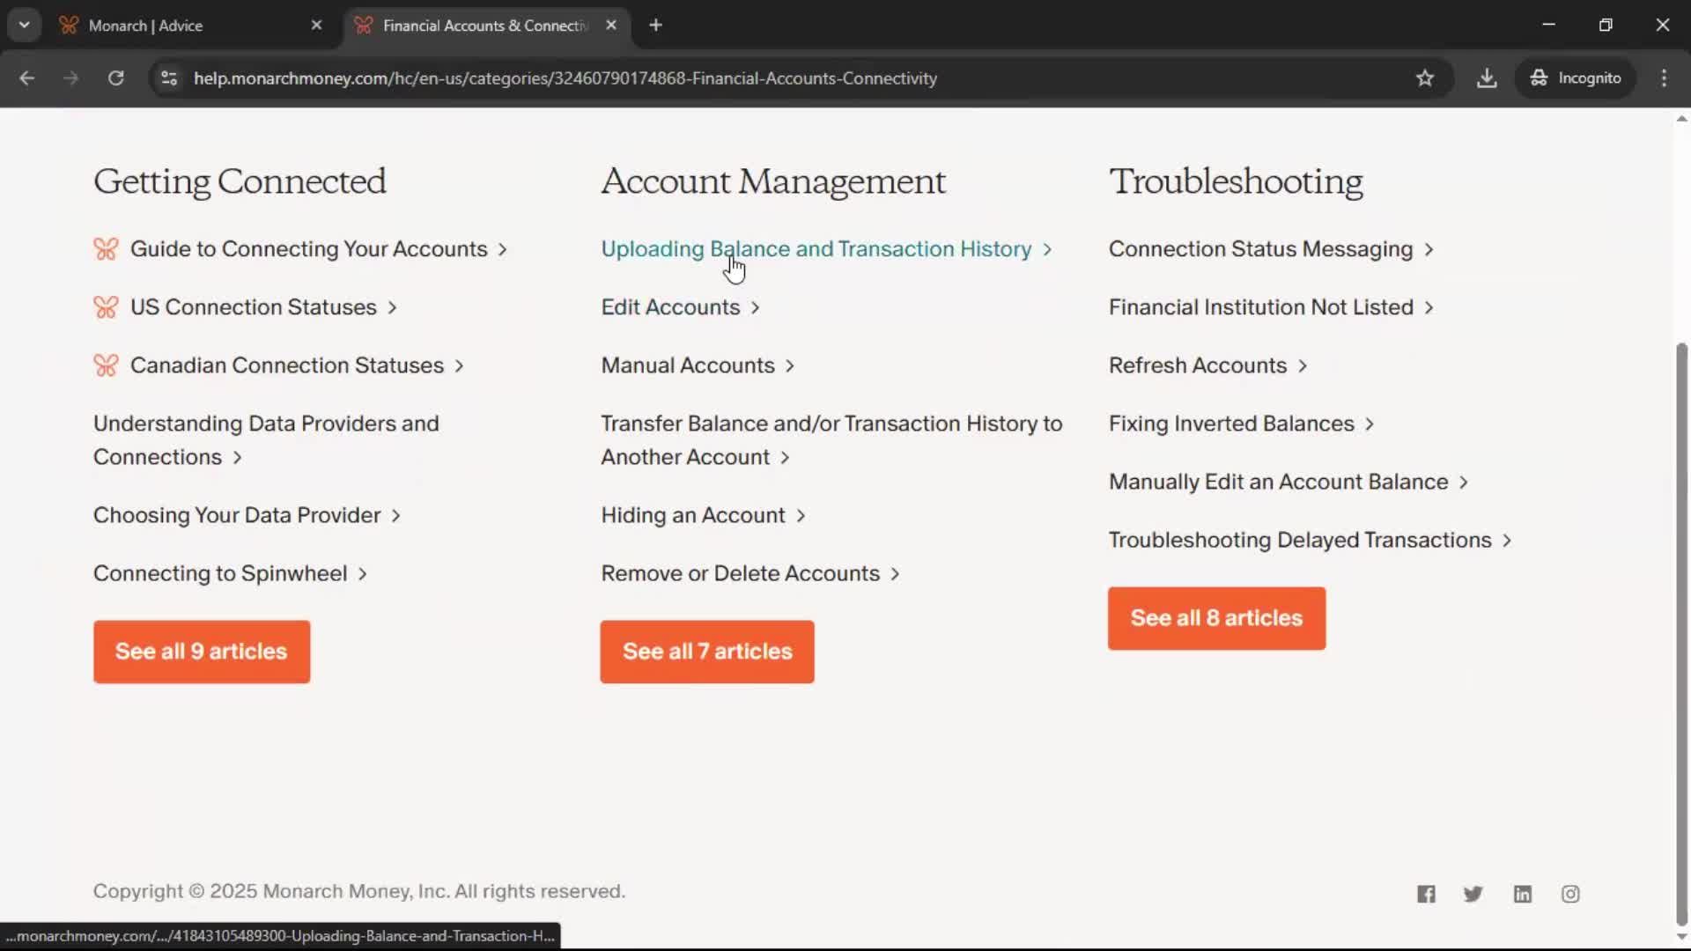
Task: Click the Facebook icon in footer
Action: 1426,894
